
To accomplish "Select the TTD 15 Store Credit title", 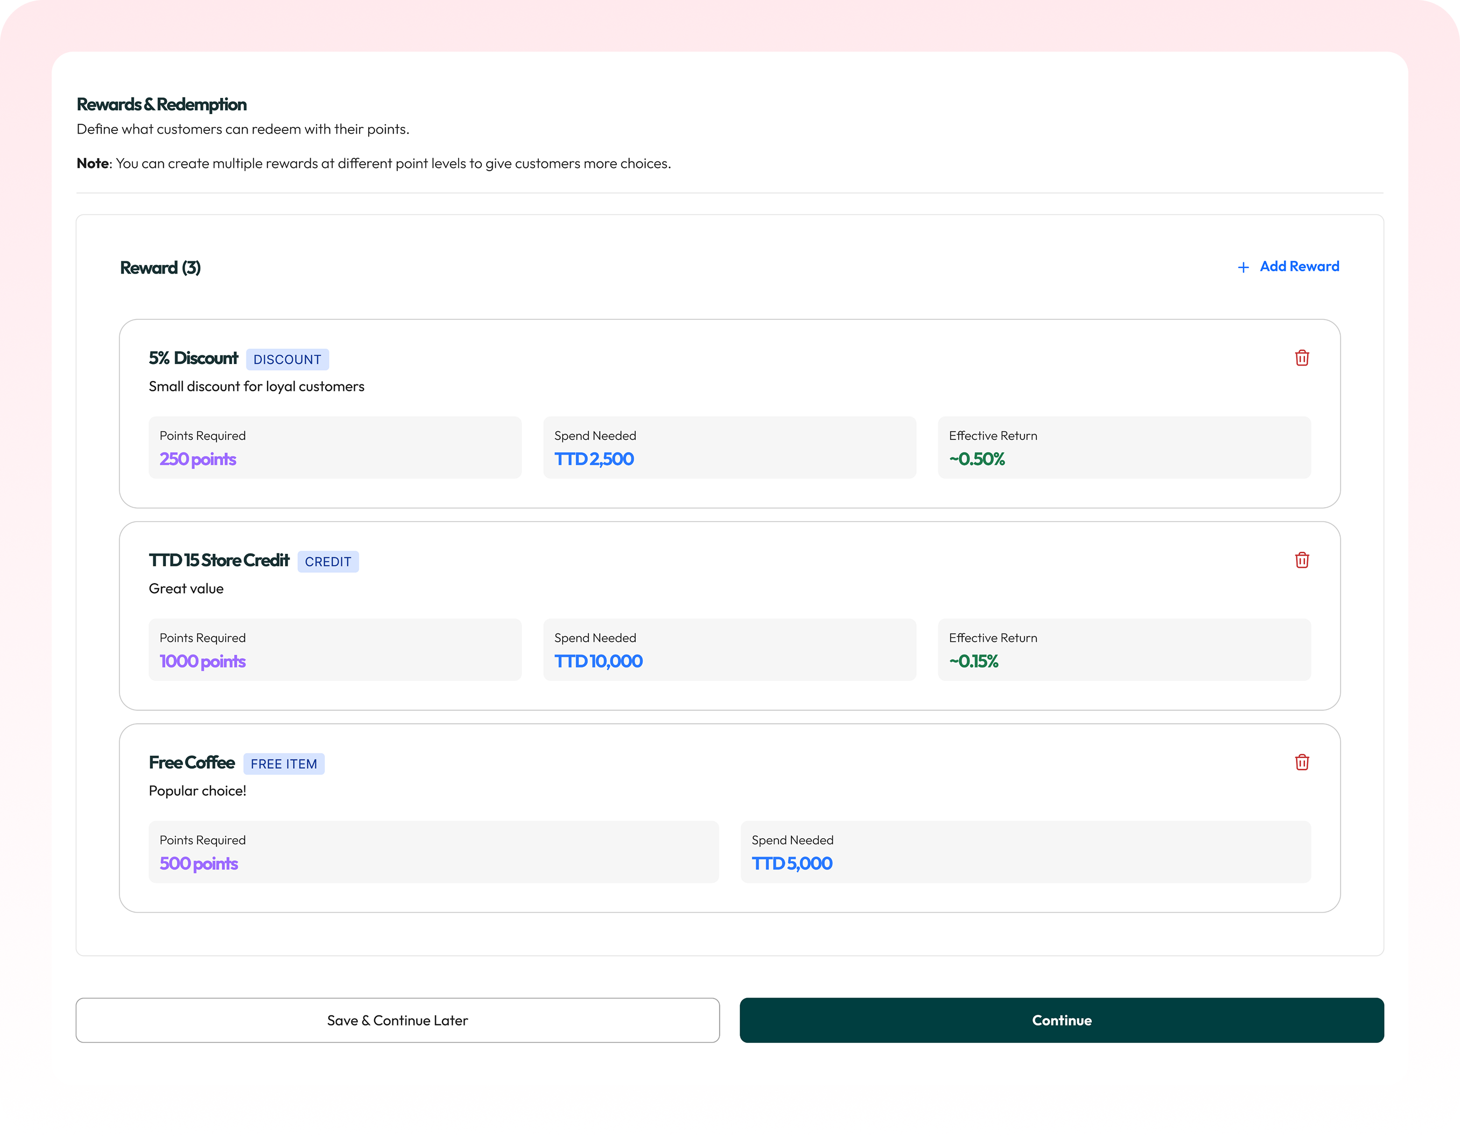I will (x=219, y=560).
